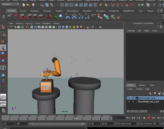Click the film reel shelf icon
This screenshot has height=129, width=164.
pos(10,17)
